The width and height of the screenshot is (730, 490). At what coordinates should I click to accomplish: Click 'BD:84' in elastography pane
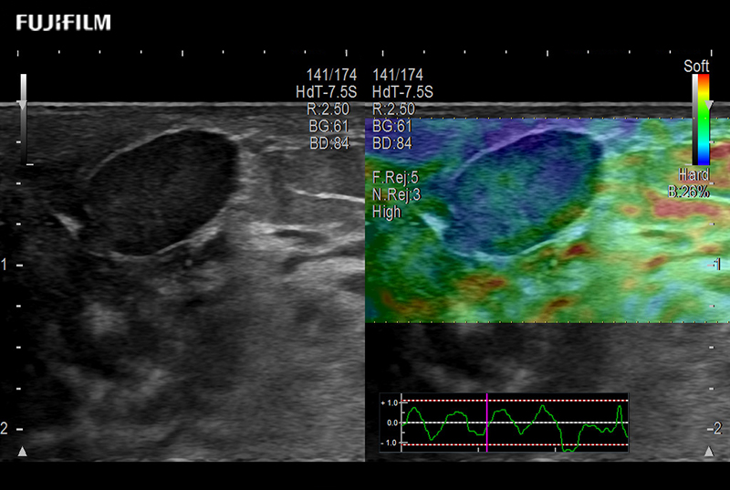pos(392,143)
